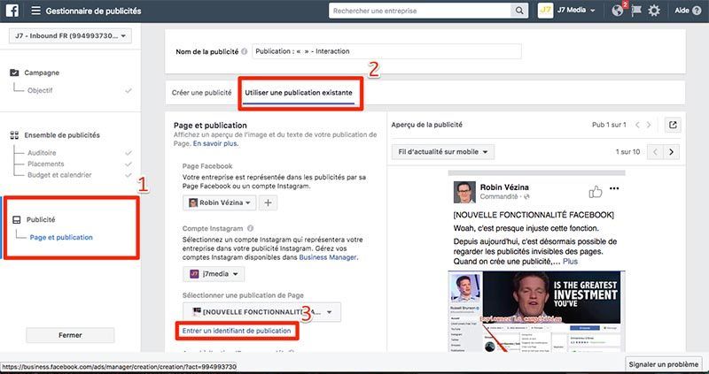Open the Robin Vézina page dropdown
Image resolution: width=709 pixels, height=374 pixels.
click(219, 202)
